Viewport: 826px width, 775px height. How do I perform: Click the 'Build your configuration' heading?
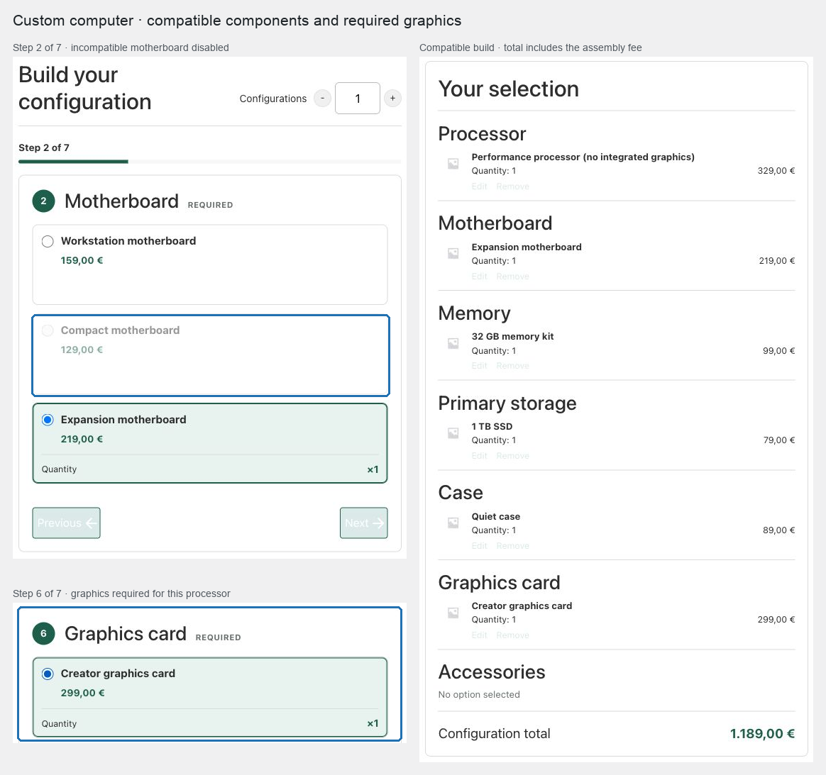coord(85,89)
